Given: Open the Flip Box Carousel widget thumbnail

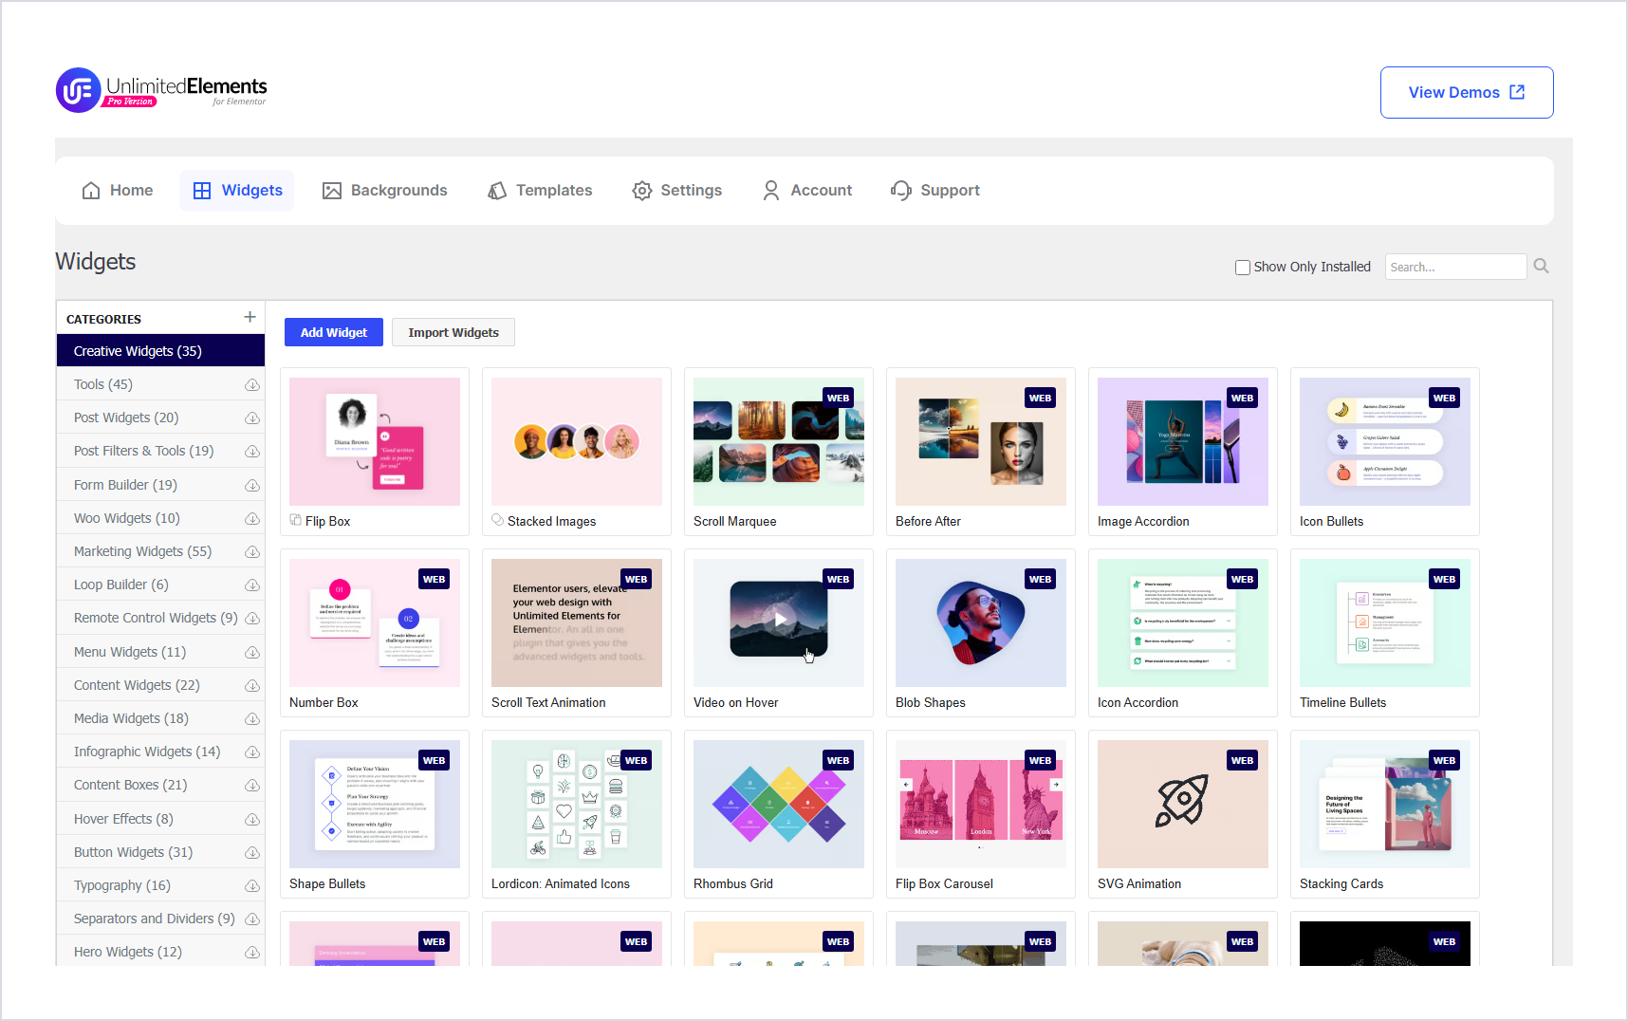Looking at the screenshot, I should pos(981,804).
